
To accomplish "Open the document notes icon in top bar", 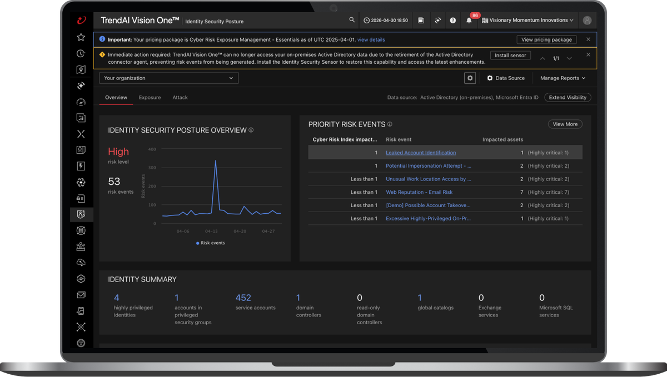I will (421, 21).
